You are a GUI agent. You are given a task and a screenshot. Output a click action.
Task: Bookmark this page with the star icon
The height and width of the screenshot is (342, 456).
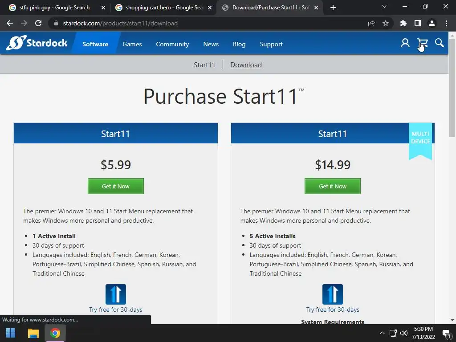point(386,23)
